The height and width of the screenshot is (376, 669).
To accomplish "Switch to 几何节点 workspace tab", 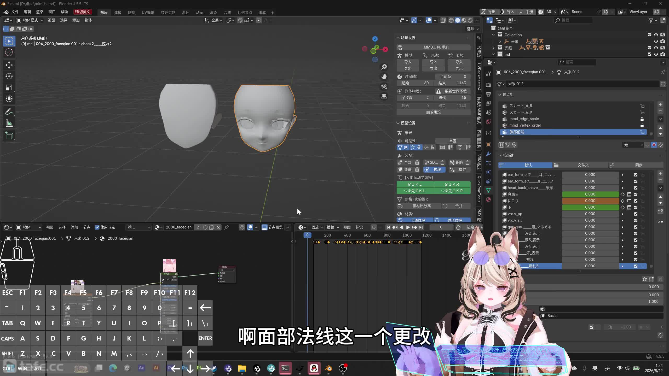I will 245,13.
